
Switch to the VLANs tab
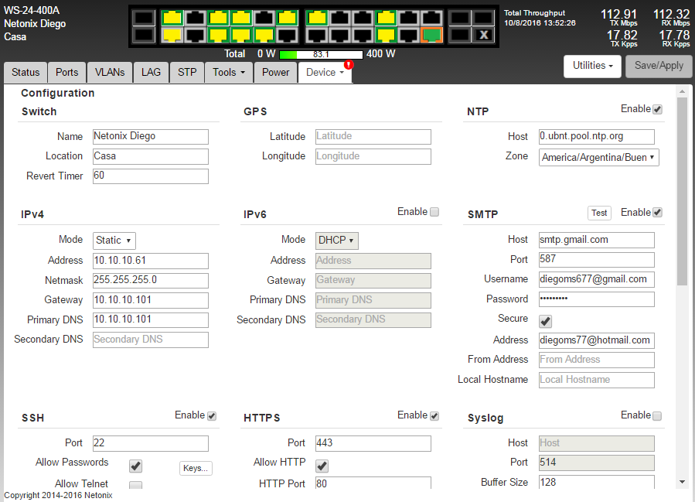click(110, 72)
